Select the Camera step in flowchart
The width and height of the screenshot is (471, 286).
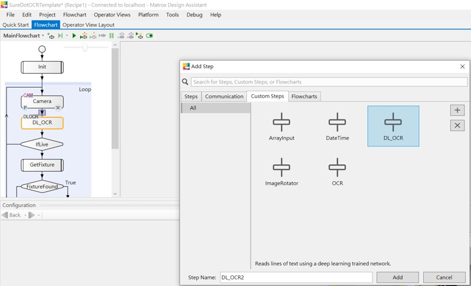tap(42, 101)
